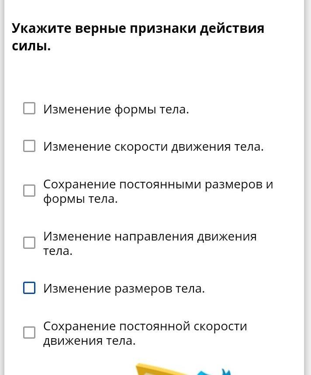Viewport: 311px width, 375px height.
Task: Tick the 'Изменение скорости движения тела' checkbox
Action: pos(29,146)
